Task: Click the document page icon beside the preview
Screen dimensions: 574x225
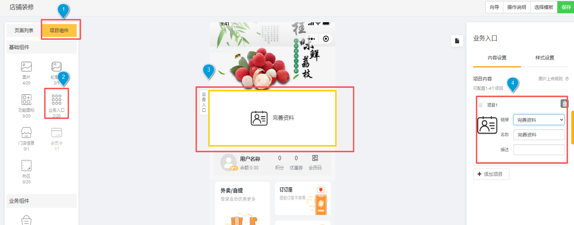Action: coord(457,41)
